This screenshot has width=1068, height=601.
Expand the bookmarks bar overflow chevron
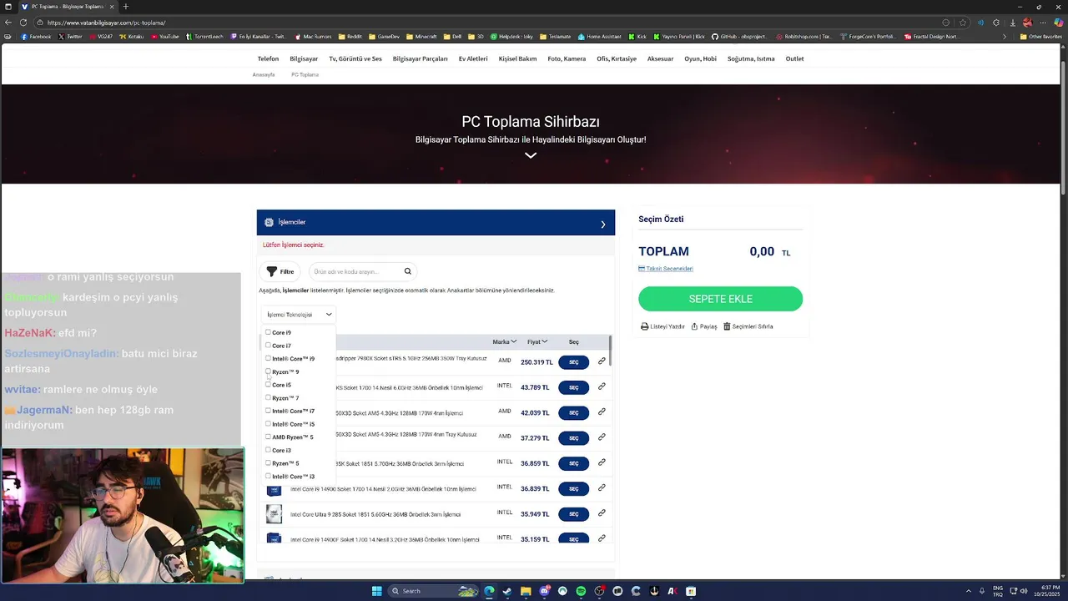point(1005,37)
